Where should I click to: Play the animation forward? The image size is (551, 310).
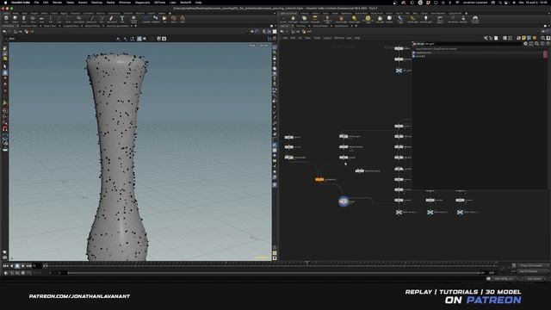(x=23, y=266)
